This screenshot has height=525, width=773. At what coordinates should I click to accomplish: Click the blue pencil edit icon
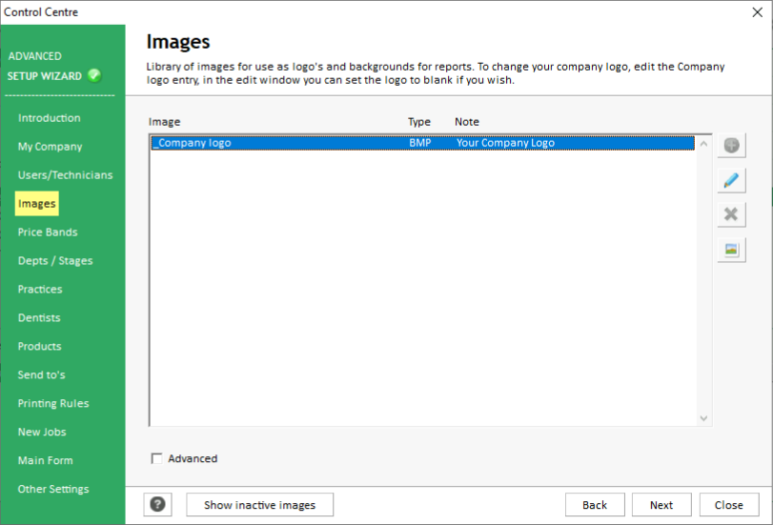pyautogui.click(x=731, y=180)
